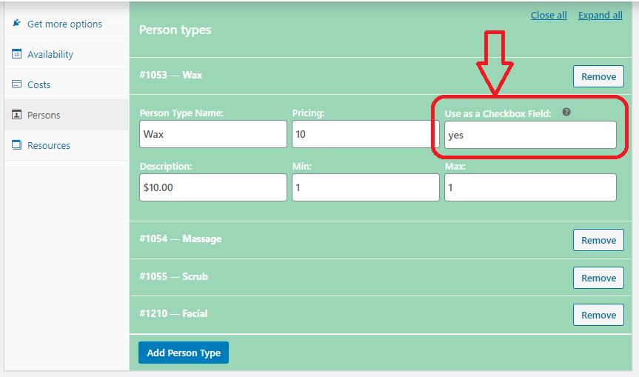Click the Expand all link
The width and height of the screenshot is (639, 377).
(600, 15)
